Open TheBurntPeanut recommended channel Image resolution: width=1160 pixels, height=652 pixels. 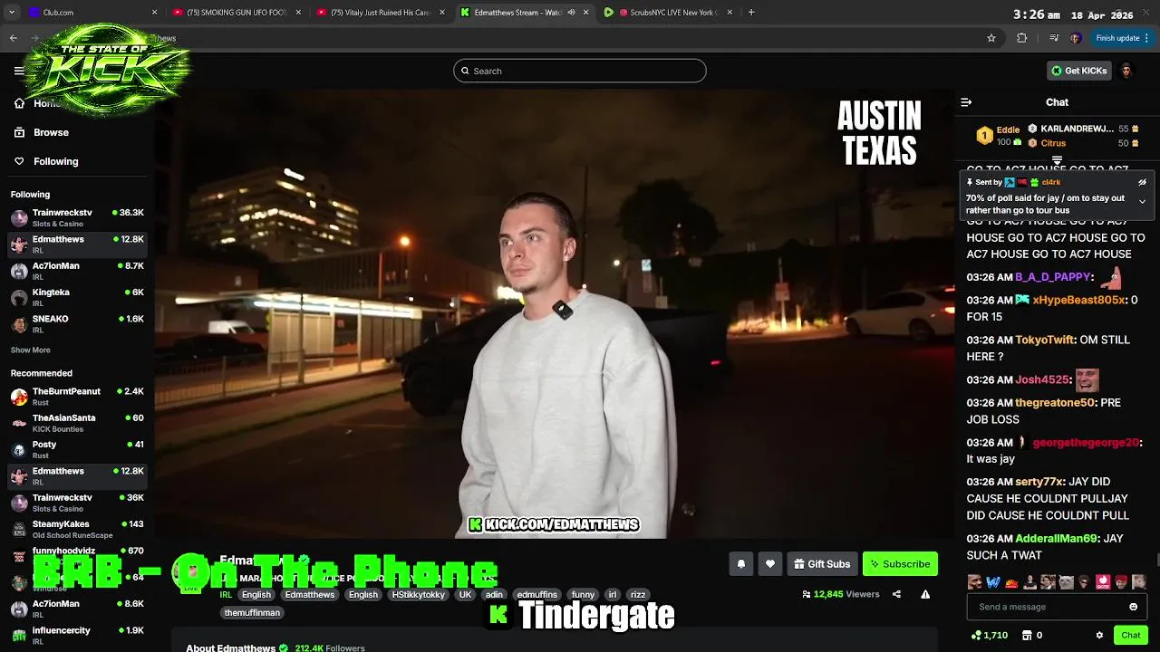[x=77, y=396]
